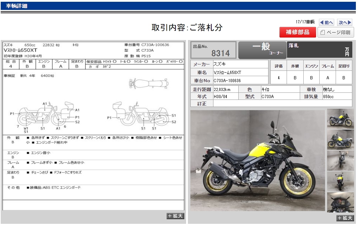
Task: View the third thumbnail in the gallery
Action: tap(340, 160)
